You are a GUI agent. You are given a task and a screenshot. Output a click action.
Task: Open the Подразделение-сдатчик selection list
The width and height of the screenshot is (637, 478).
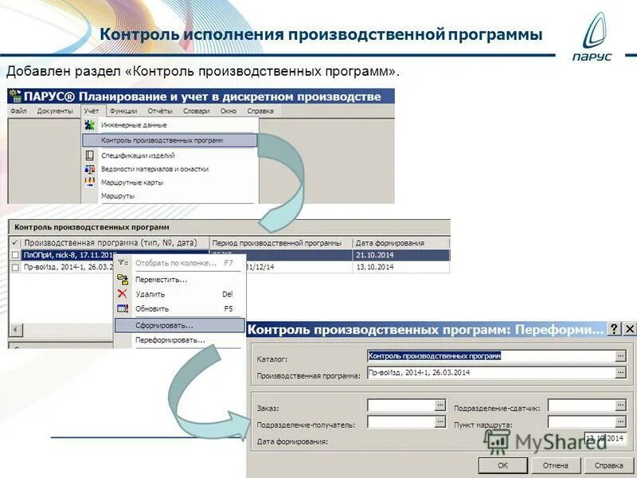point(623,406)
